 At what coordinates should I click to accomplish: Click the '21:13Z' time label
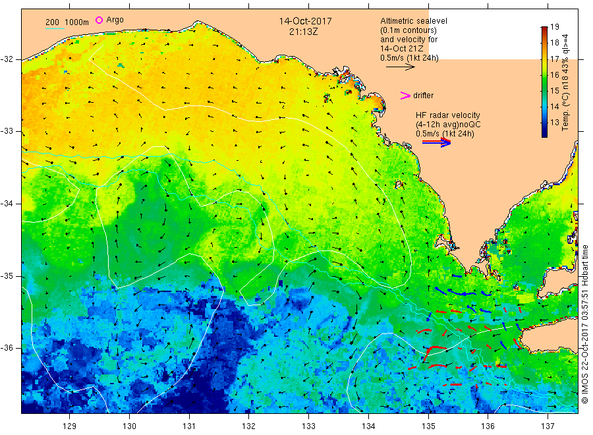coord(303,32)
